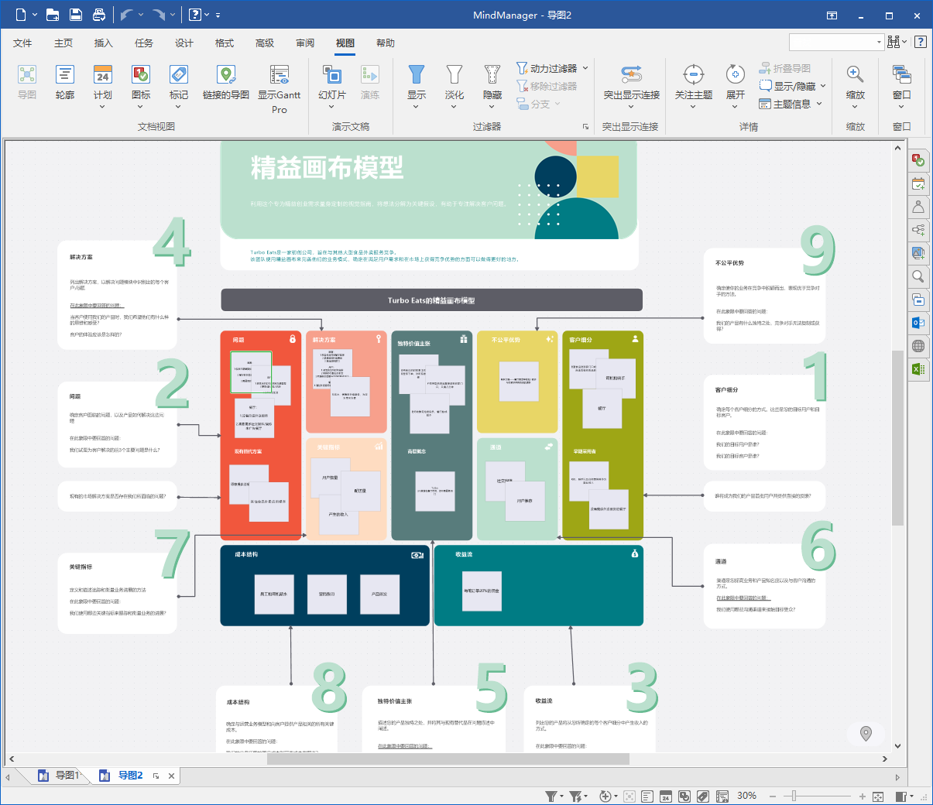
Task: Open the ribbon search combo box
Action: 836,42
